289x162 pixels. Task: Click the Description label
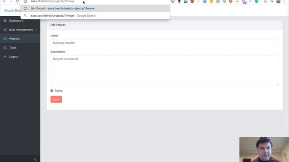click(x=58, y=52)
